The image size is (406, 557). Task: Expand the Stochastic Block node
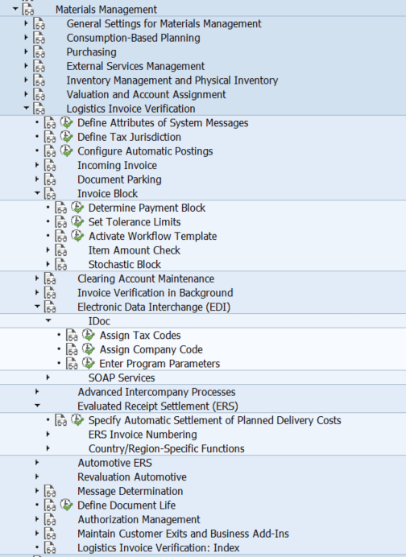[48, 264]
